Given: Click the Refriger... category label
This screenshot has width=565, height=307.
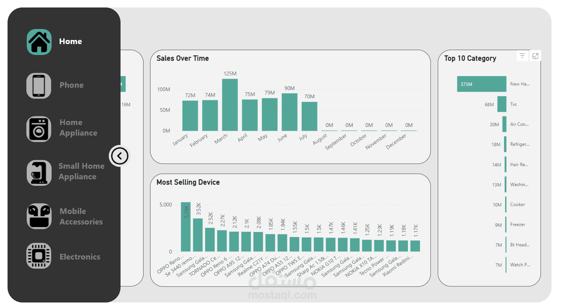Looking at the screenshot, I should (520, 144).
